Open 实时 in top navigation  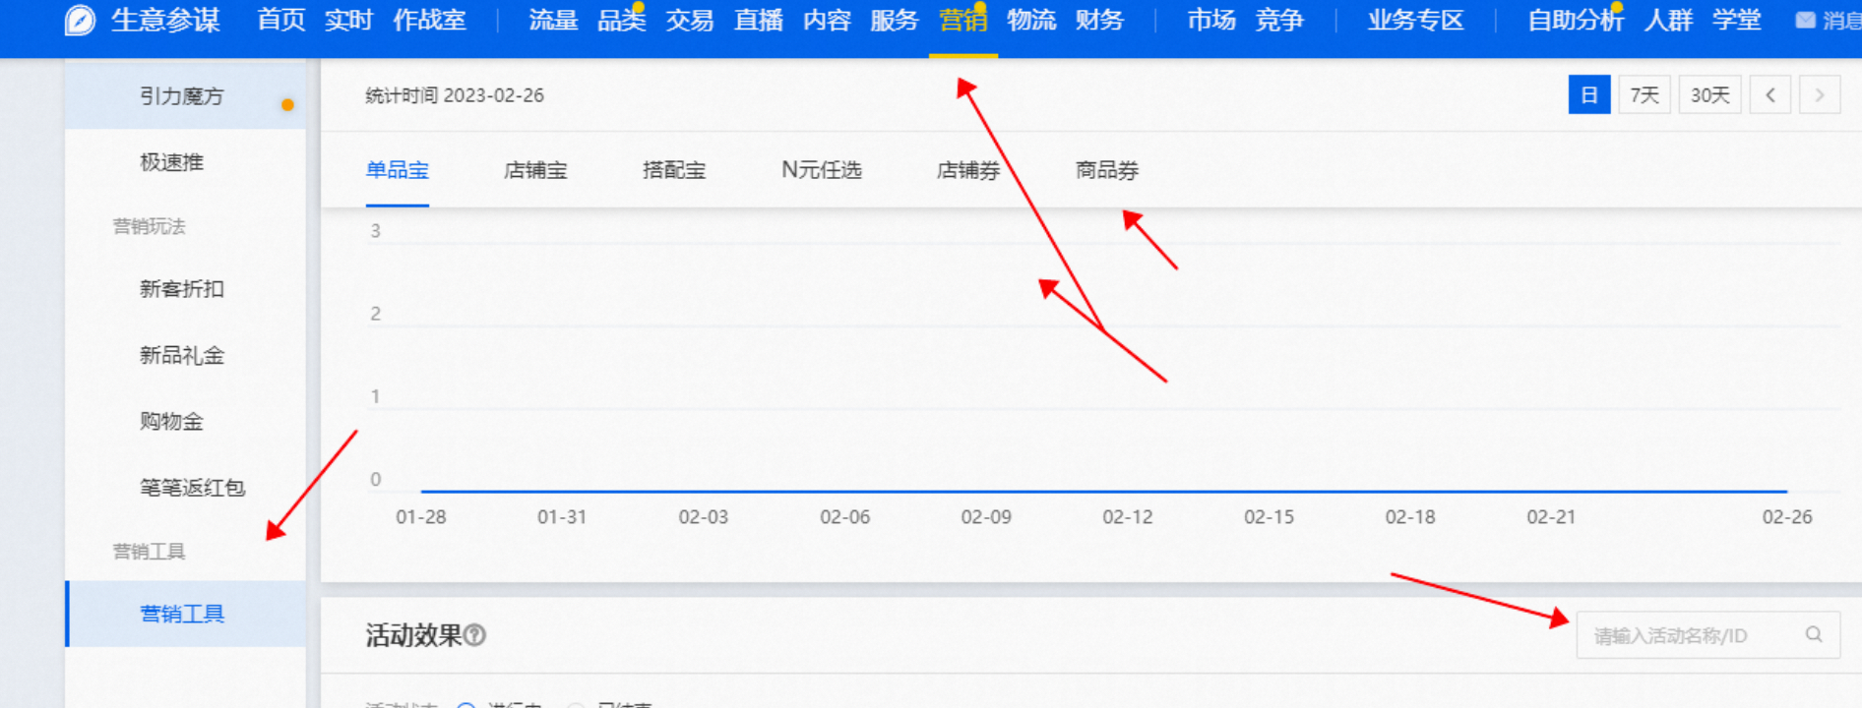pyautogui.click(x=348, y=20)
